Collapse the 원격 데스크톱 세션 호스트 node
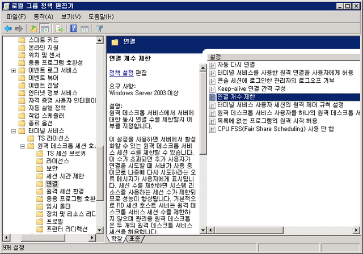The height and width of the screenshot is (254, 363). pyautogui.click(x=23, y=146)
